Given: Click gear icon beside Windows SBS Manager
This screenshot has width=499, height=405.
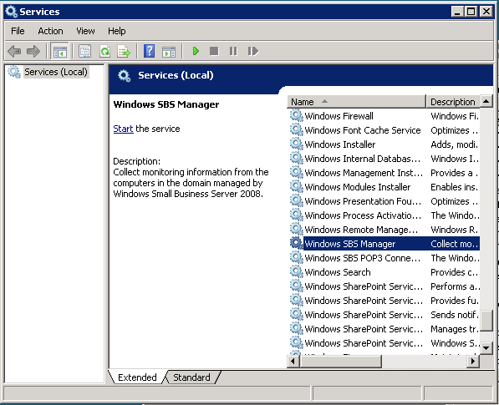Looking at the screenshot, I should (x=296, y=243).
